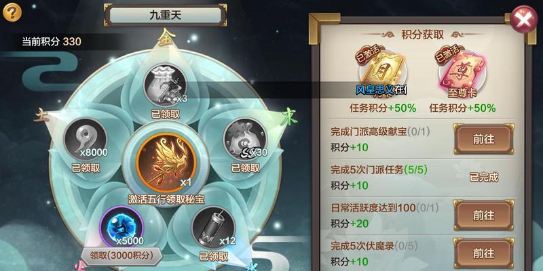Select the 九重天 title banner
The width and height of the screenshot is (543, 271).
pyautogui.click(x=166, y=15)
